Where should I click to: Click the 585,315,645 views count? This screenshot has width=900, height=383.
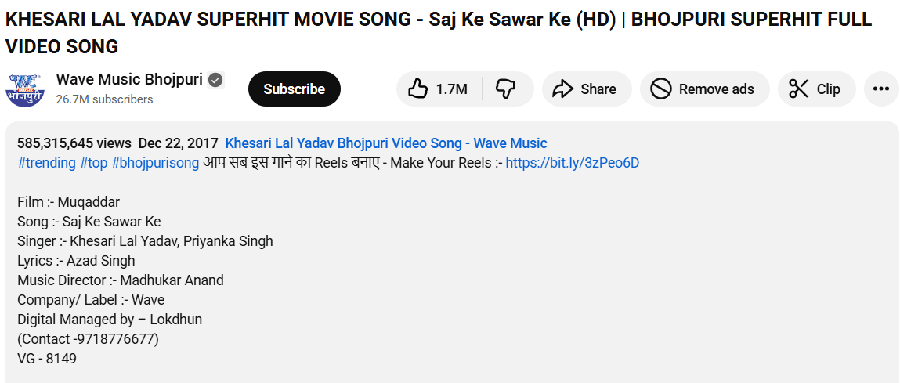click(x=74, y=143)
